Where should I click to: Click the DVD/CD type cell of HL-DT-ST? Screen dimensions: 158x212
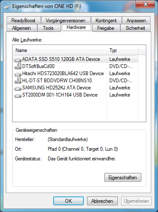121,81
